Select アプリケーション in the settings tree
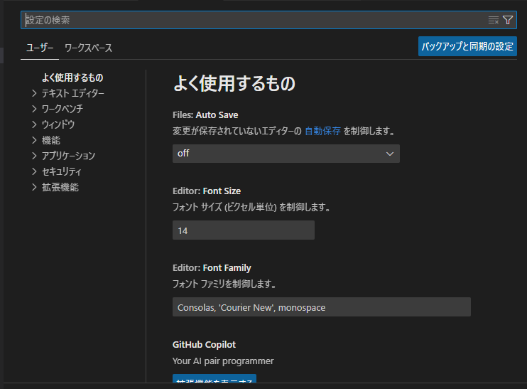This screenshot has height=389, width=527. (68, 156)
